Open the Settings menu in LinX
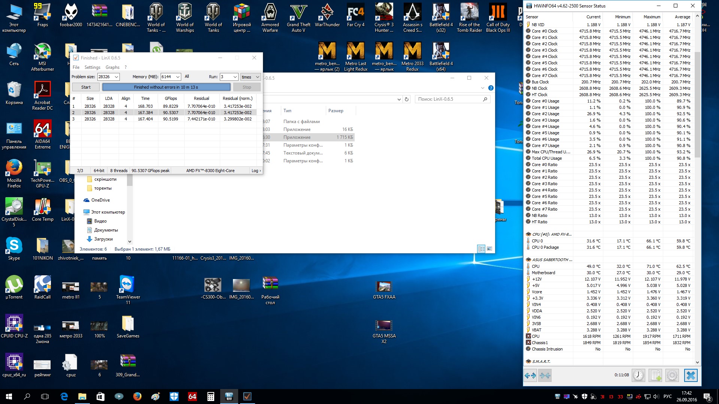The height and width of the screenshot is (404, 719). (92, 67)
